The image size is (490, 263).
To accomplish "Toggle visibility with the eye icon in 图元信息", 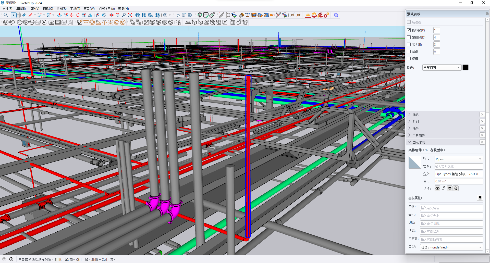I will (437, 189).
